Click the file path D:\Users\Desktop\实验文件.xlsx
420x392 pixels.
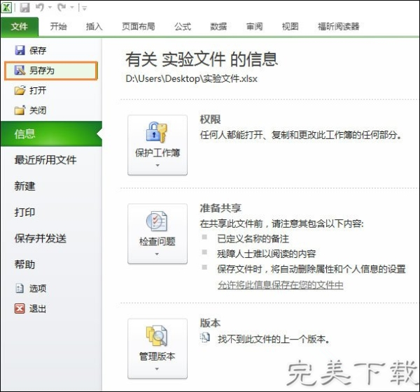(192, 79)
